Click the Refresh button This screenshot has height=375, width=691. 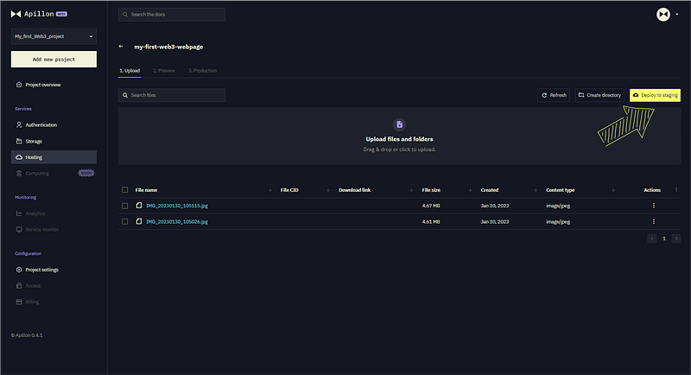554,95
